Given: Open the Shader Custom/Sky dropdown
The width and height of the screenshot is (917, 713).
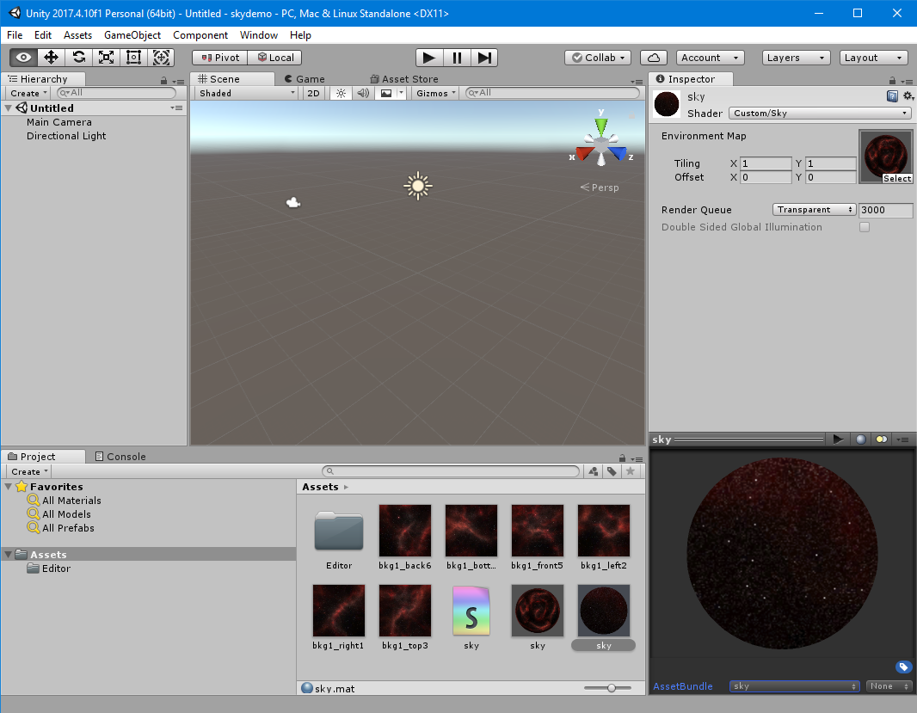Looking at the screenshot, I should [819, 113].
